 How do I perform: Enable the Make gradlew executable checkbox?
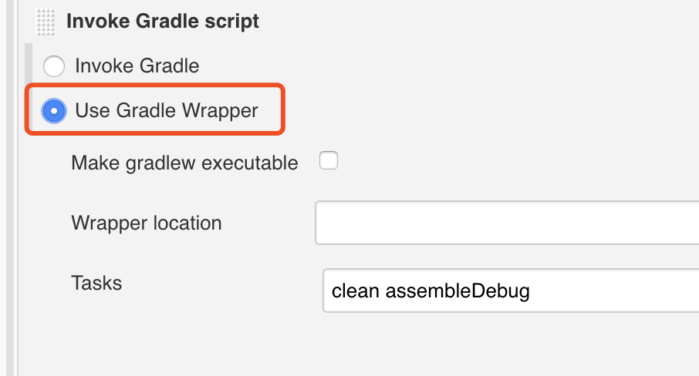(x=329, y=160)
